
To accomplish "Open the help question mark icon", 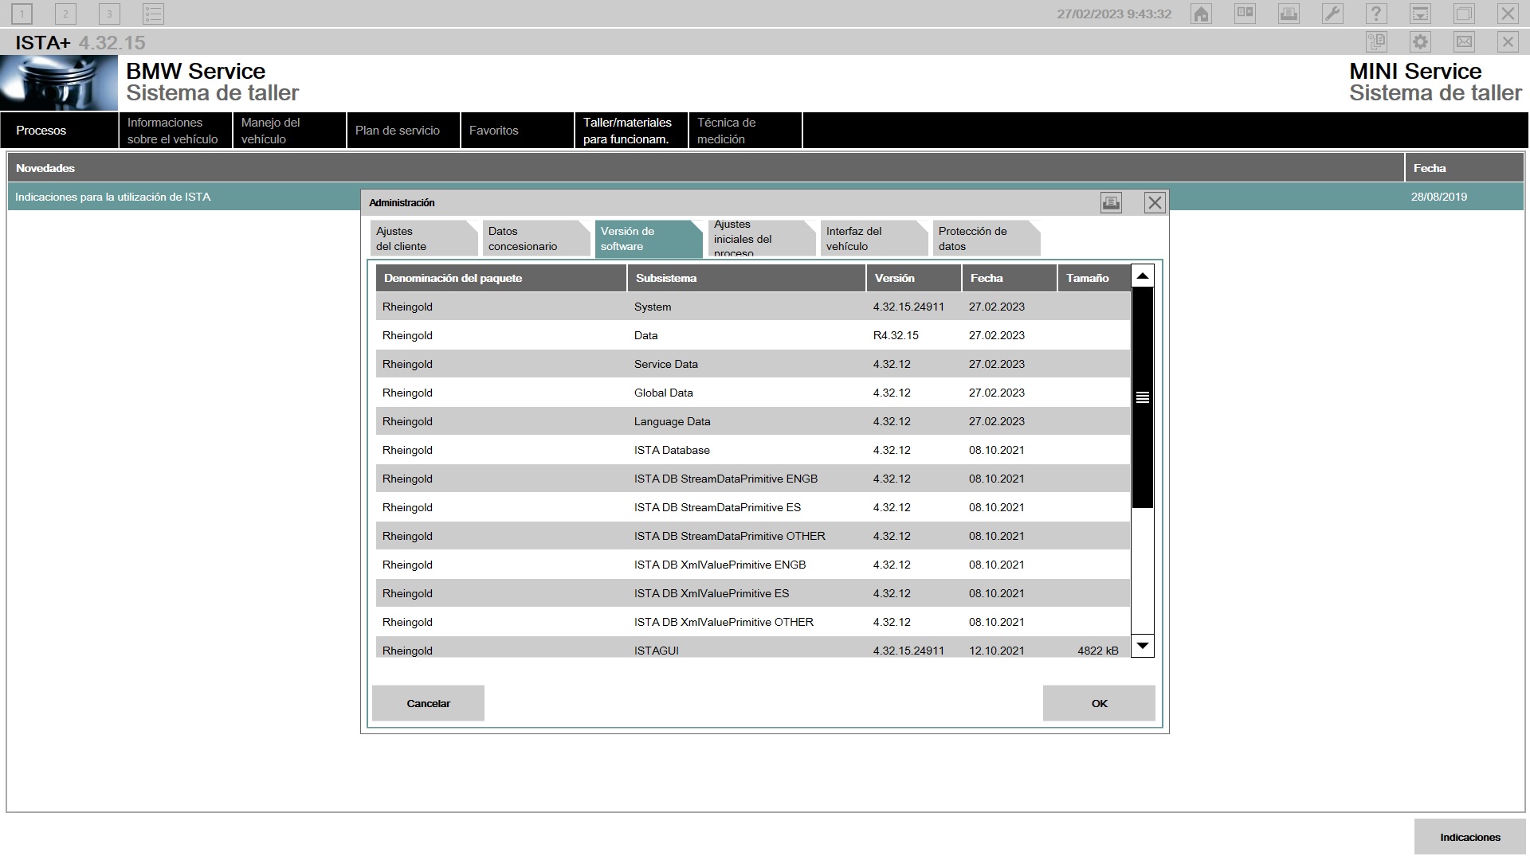I will [x=1376, y=14].
